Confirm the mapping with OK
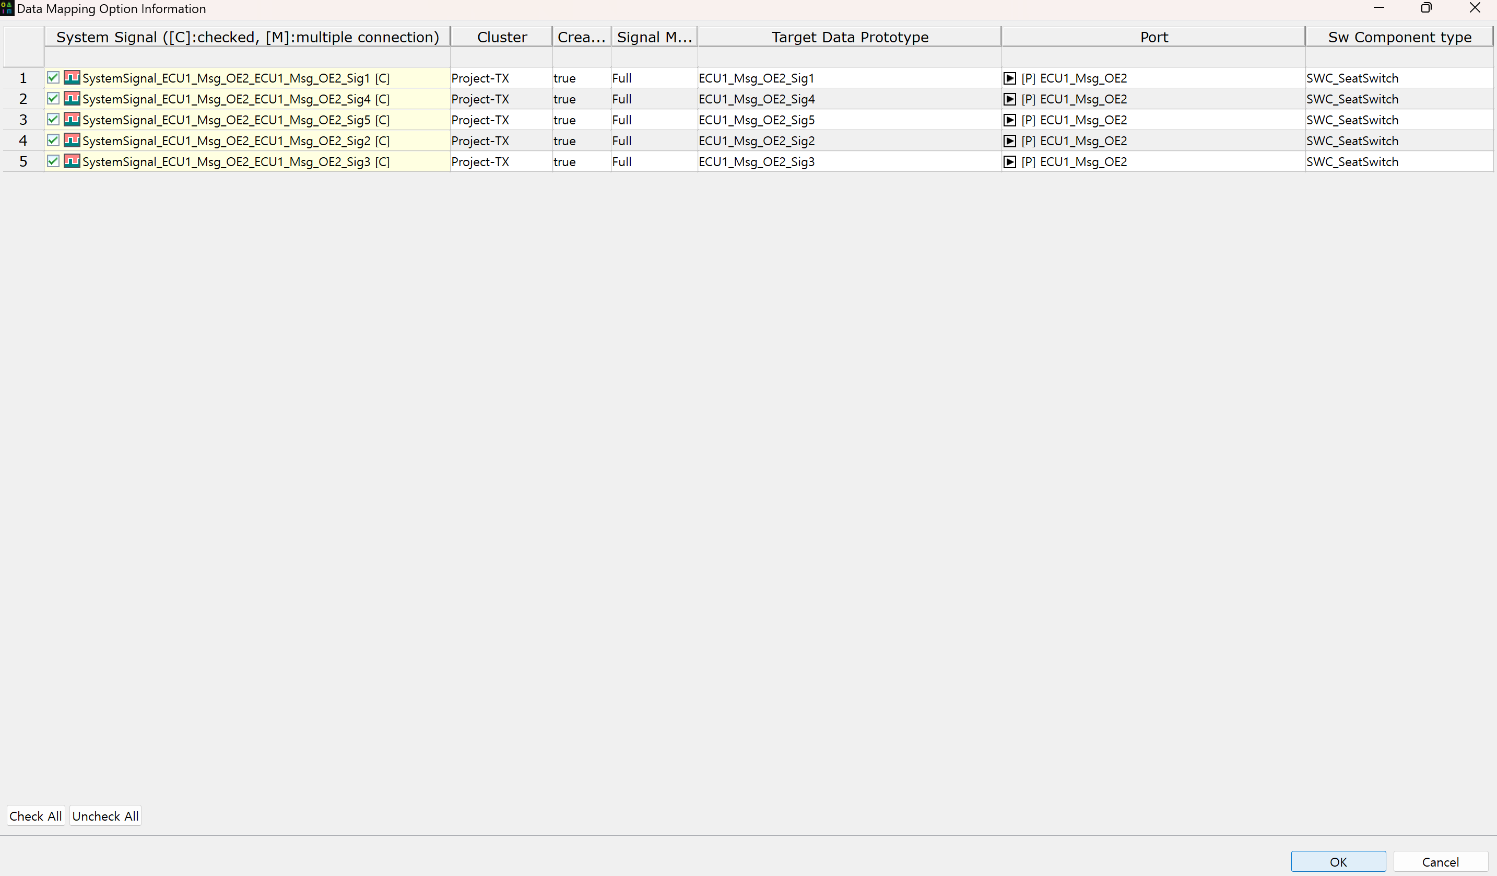This screenshot has height=876, width=1497. pyautogui.click(x=1338, y=861)
